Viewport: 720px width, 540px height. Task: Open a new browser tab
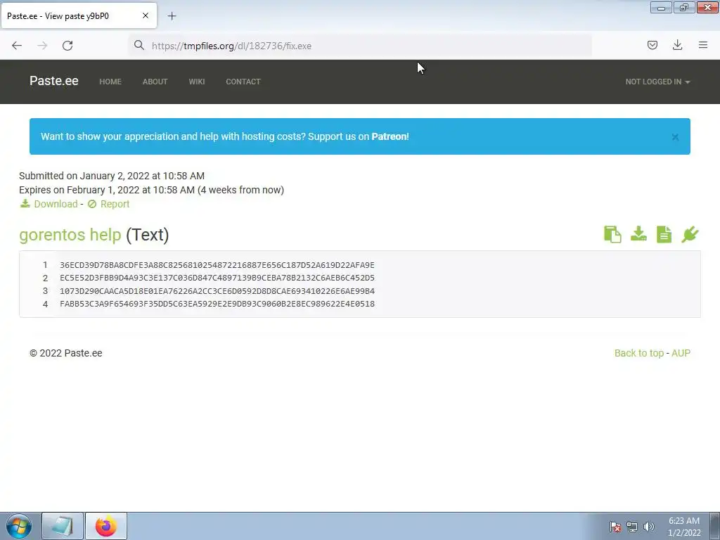pos(172,16)
